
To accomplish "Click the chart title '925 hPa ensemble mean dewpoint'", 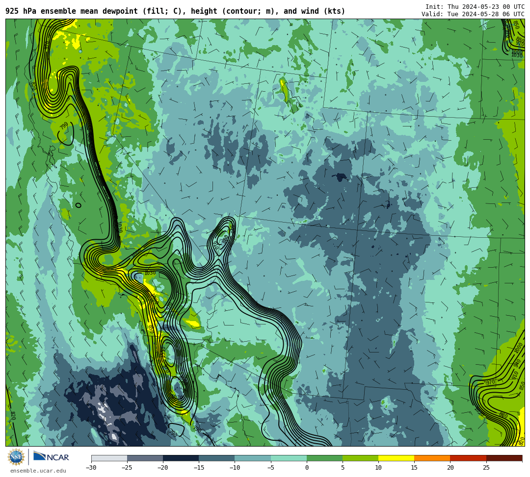I will pos(72,11).
